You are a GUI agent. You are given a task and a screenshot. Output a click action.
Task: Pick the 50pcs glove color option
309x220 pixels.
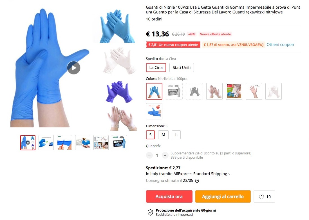coord(254,91)
